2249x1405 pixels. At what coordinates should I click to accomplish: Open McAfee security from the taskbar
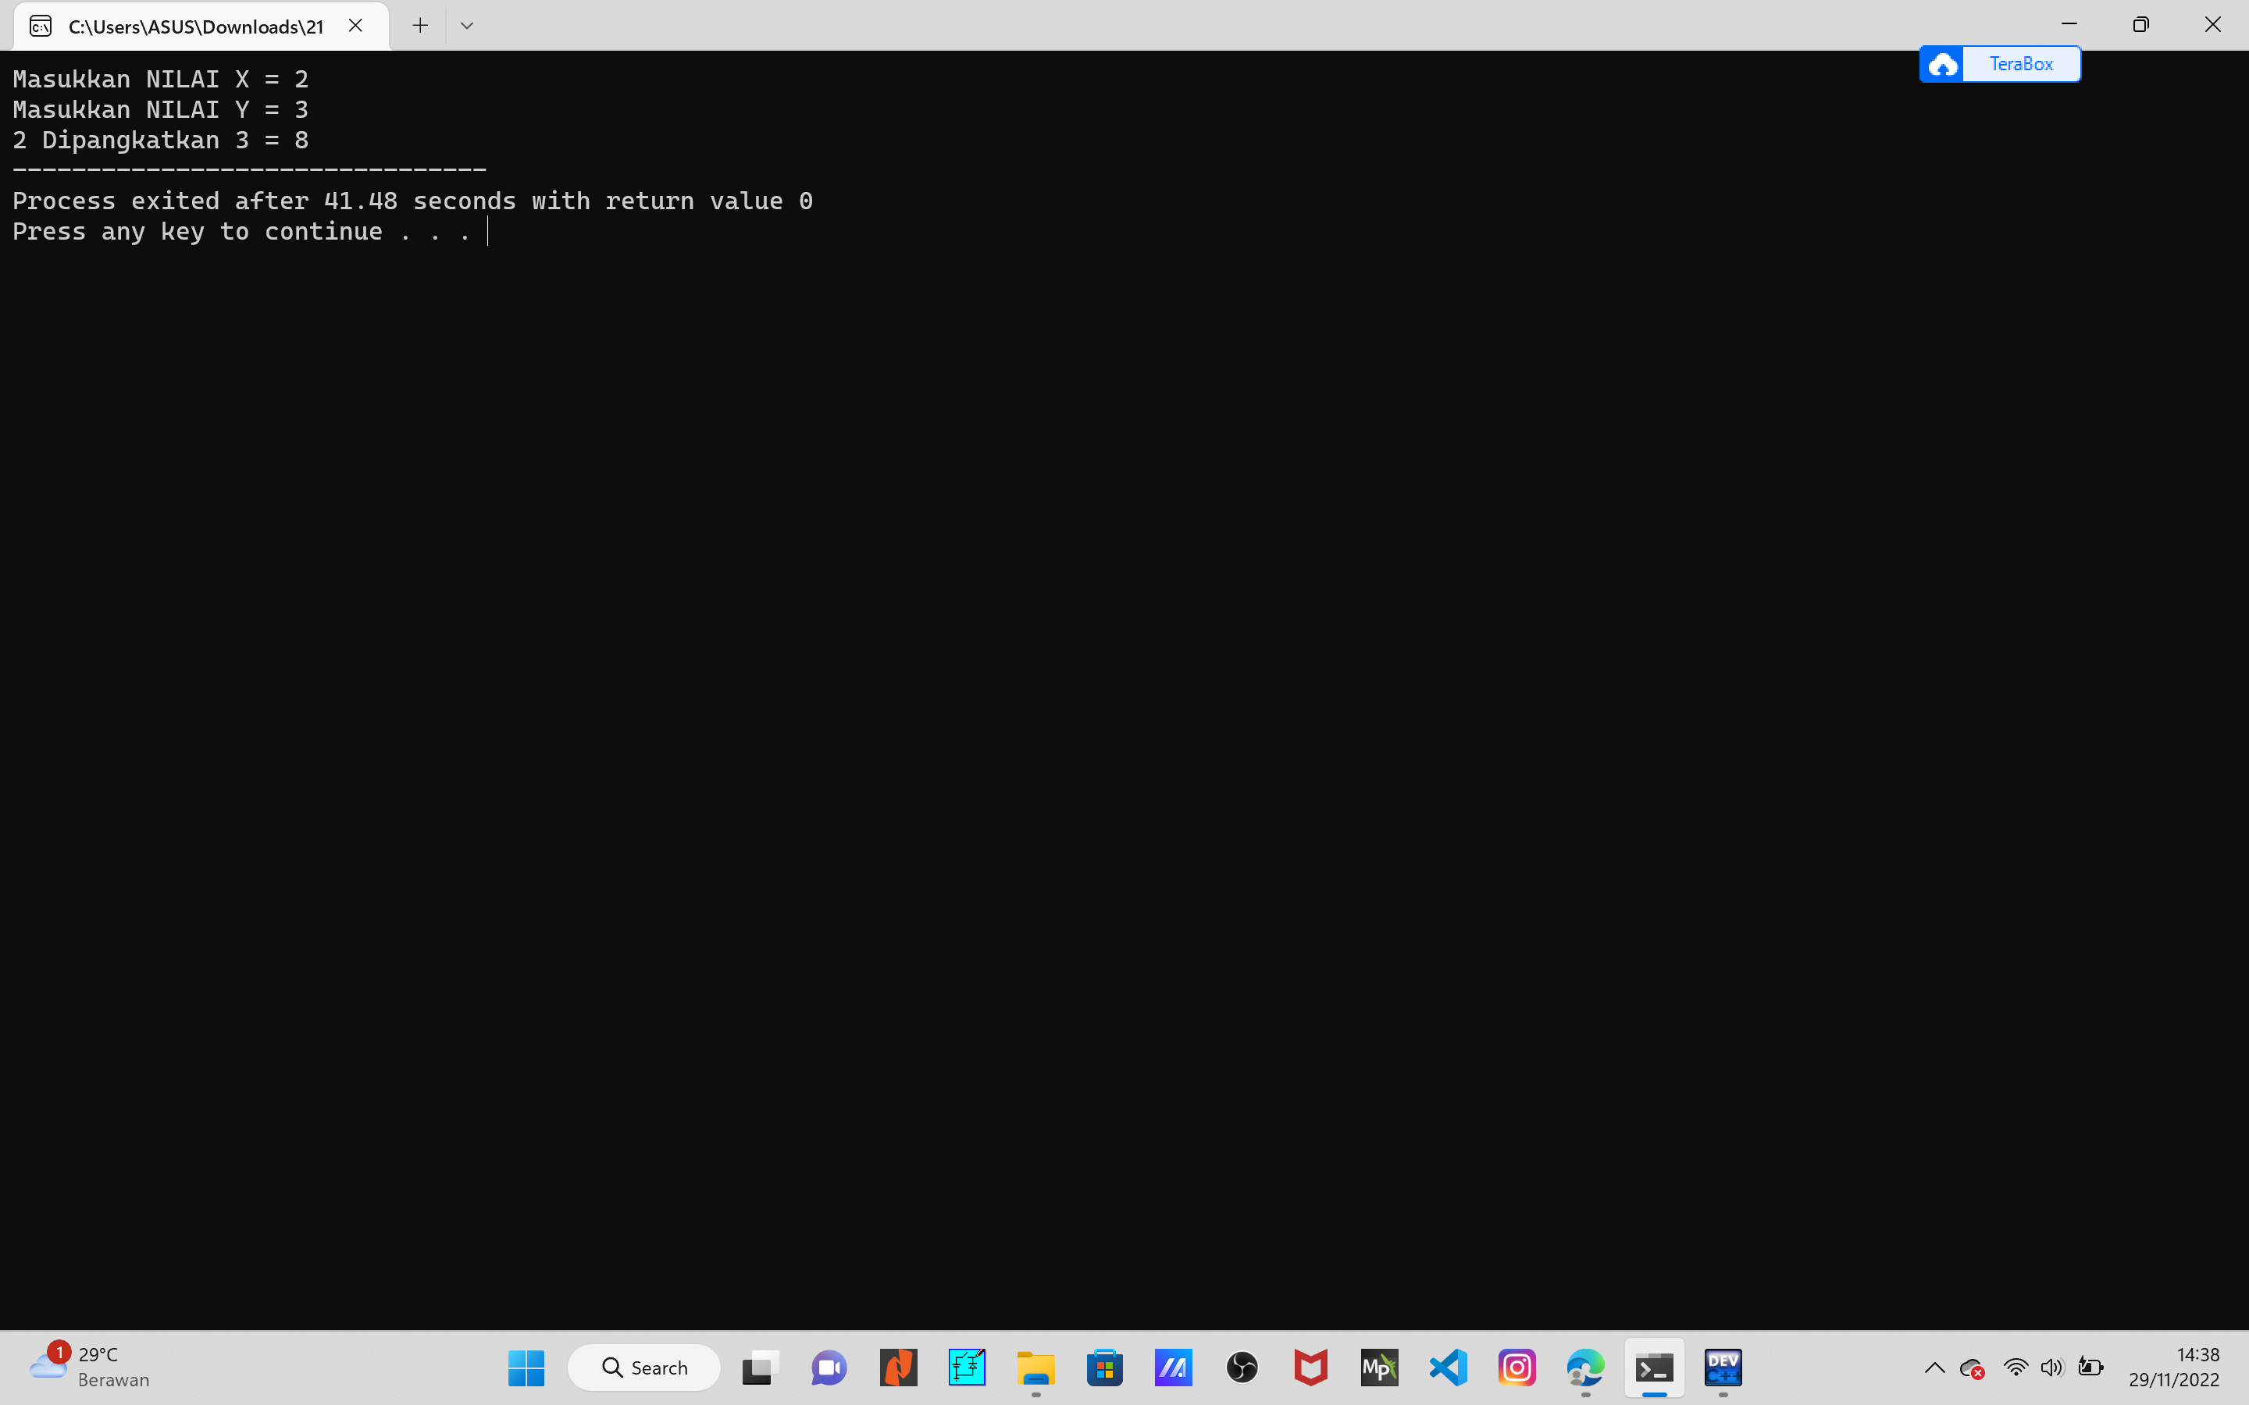(1311, 1367)
